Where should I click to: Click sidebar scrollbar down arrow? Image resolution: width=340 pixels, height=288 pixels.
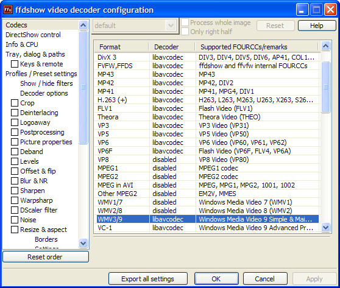(83, 243)
